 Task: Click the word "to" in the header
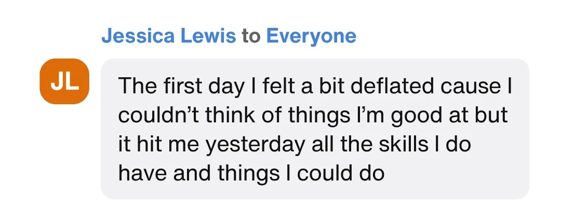click(251, 36)
